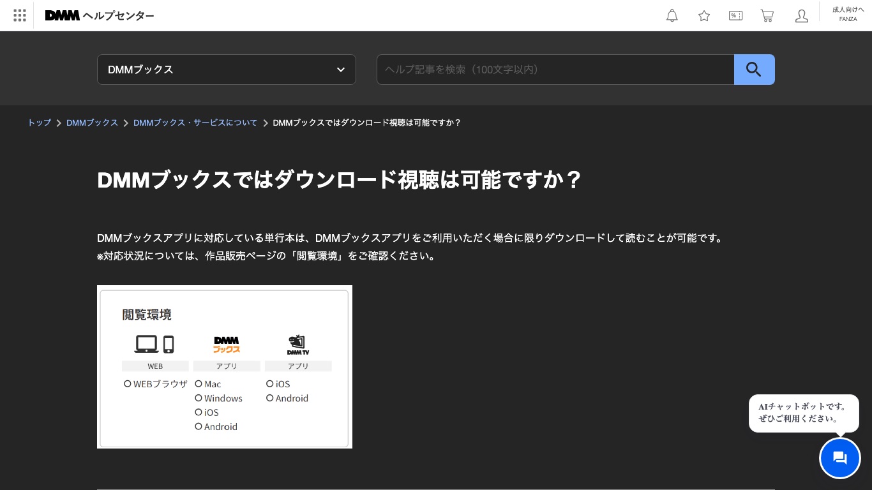Open the AI chatbot button
The height and width of the screenshot is (490, 872).
tap(840, 458)
